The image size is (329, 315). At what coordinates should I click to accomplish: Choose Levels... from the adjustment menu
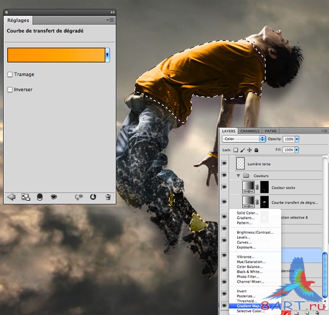[x=243, y=238]
